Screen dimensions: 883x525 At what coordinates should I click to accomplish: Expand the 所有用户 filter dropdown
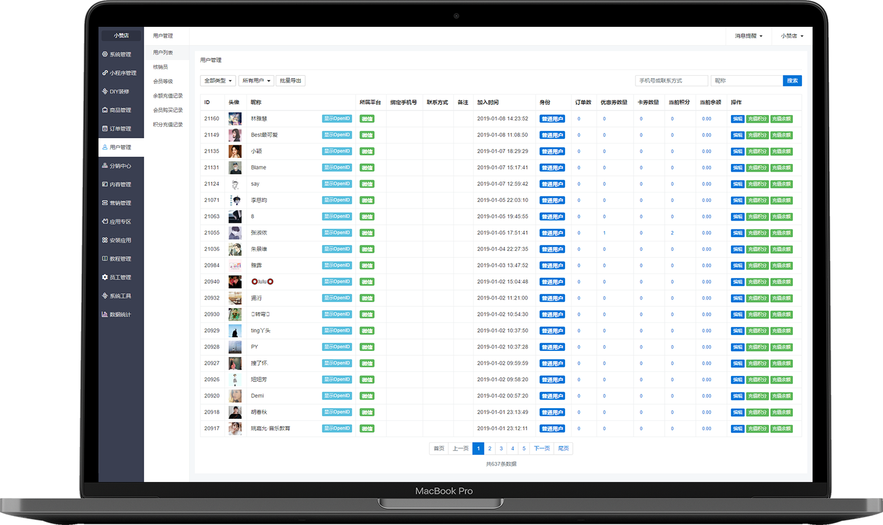click(256, 80)
